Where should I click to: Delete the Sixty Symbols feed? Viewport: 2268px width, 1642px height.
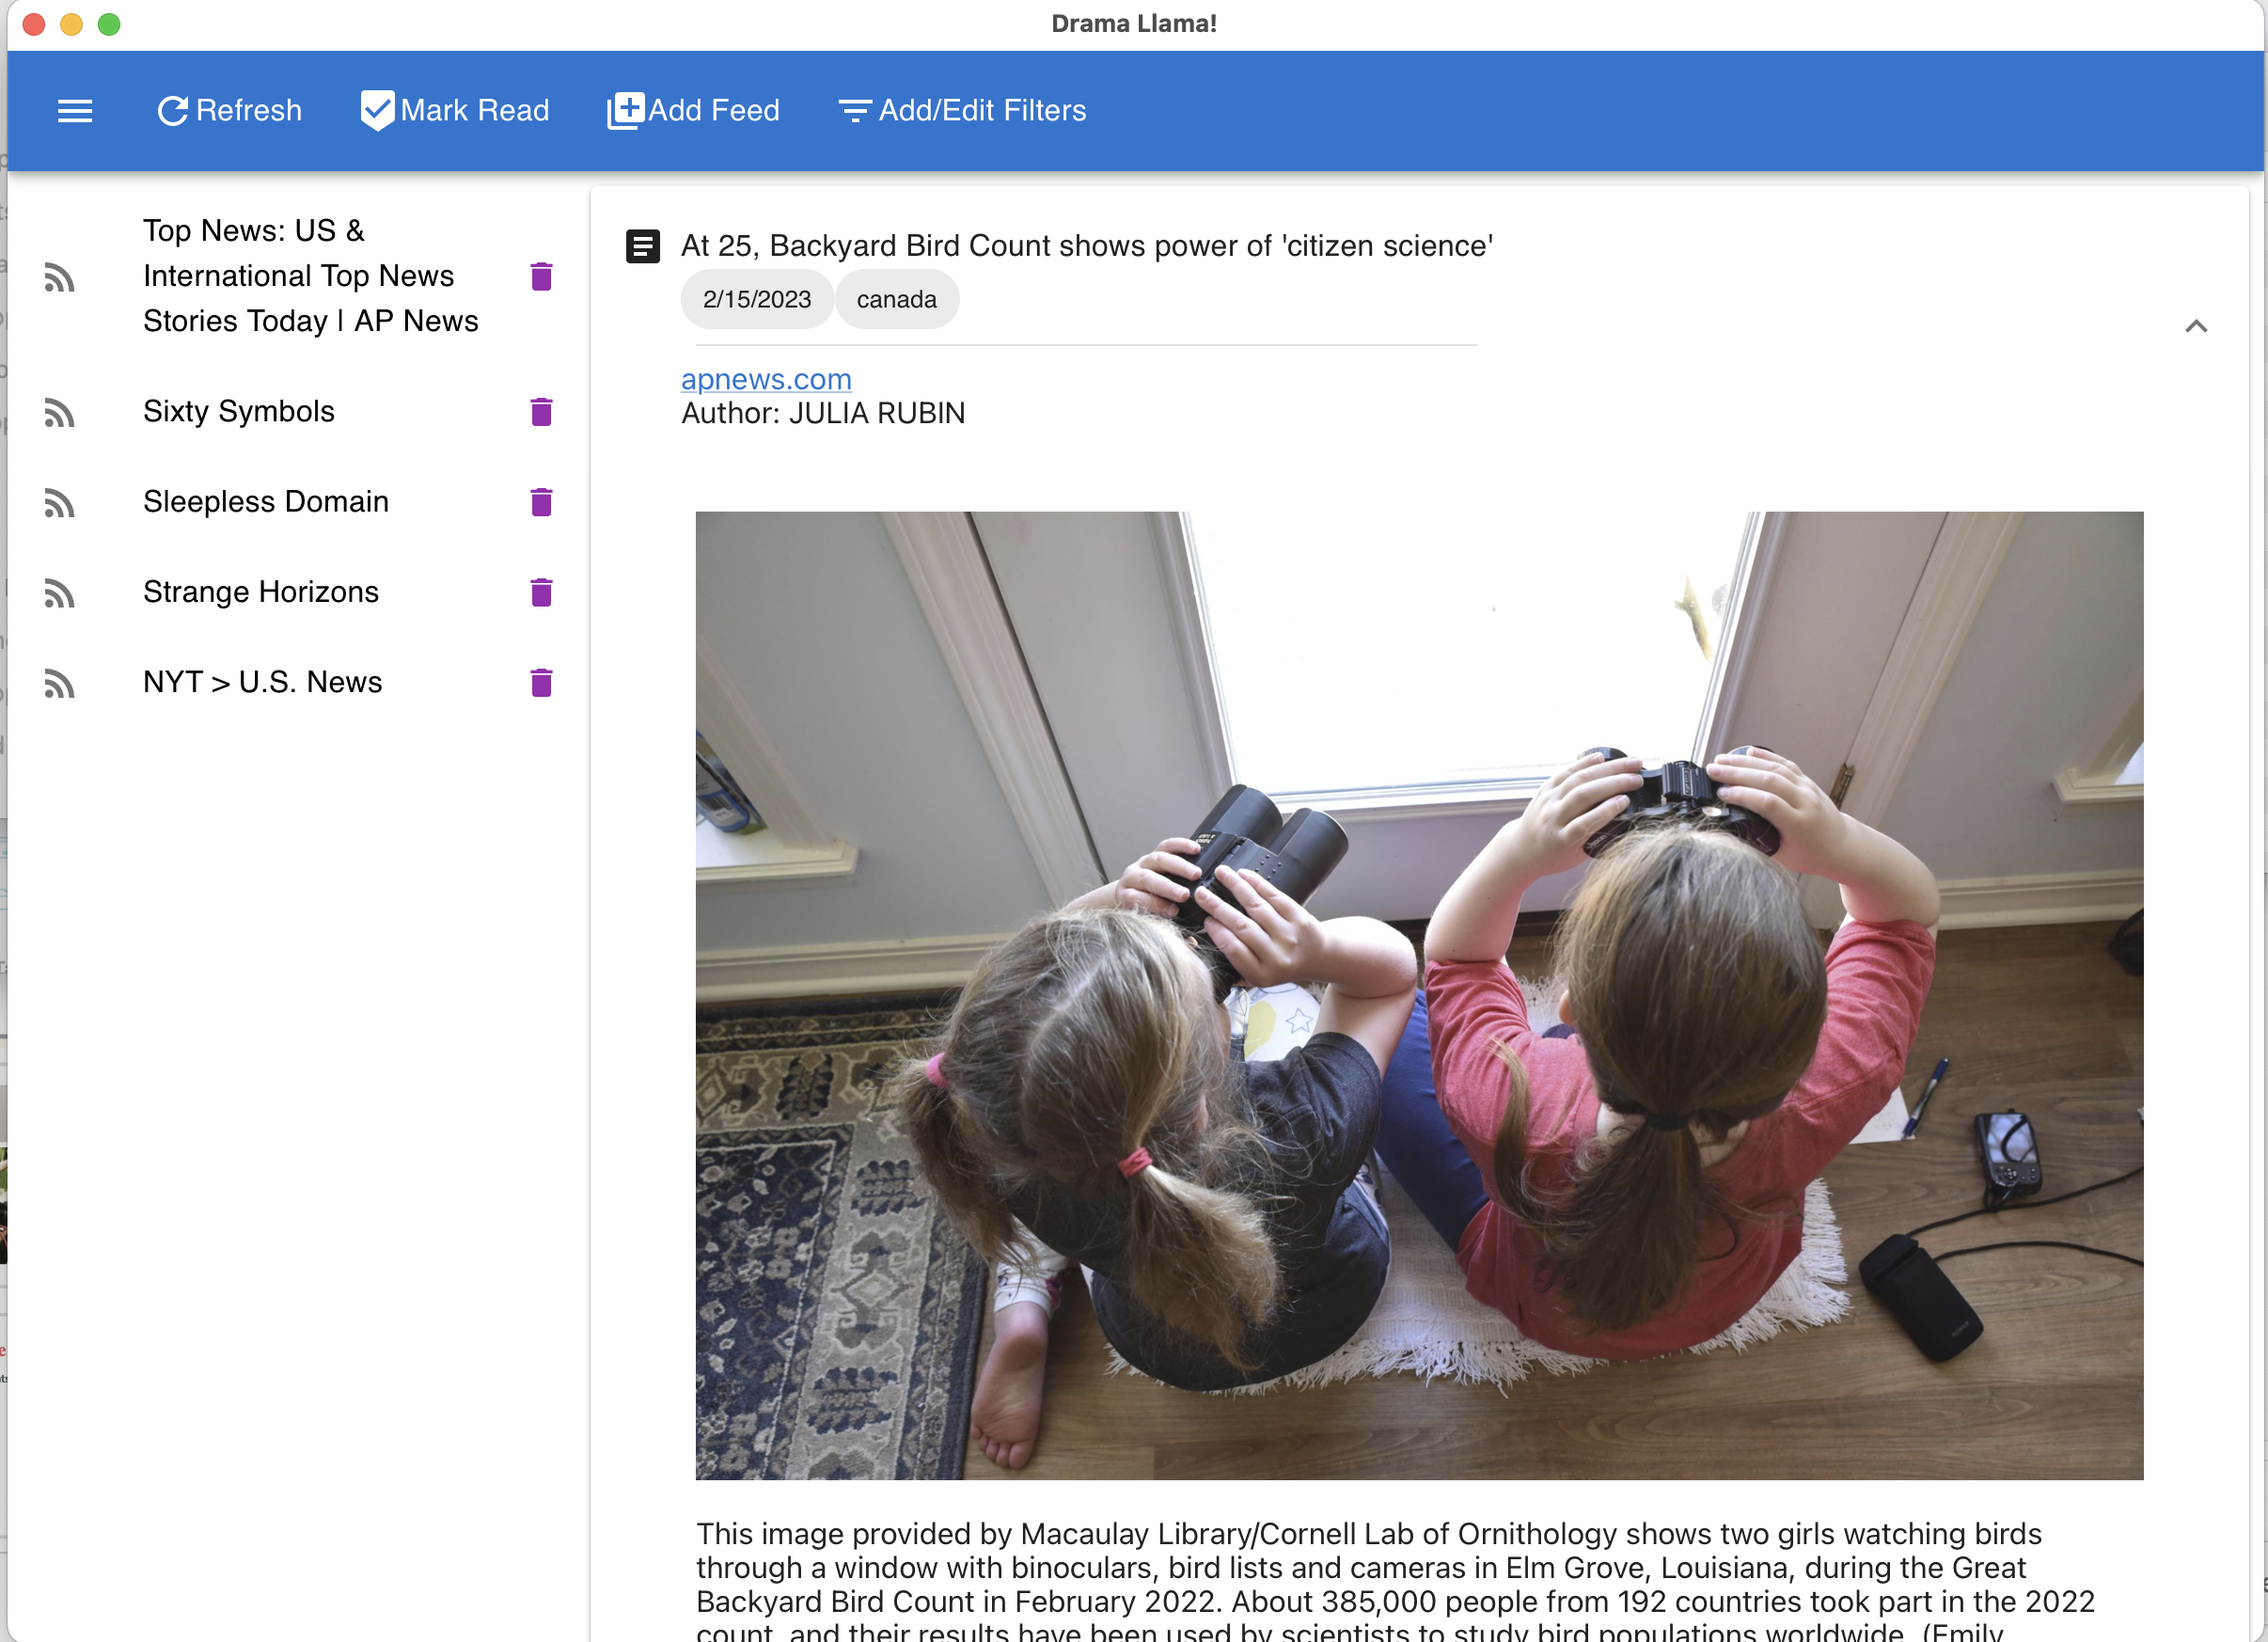click(x=541, y=412)
